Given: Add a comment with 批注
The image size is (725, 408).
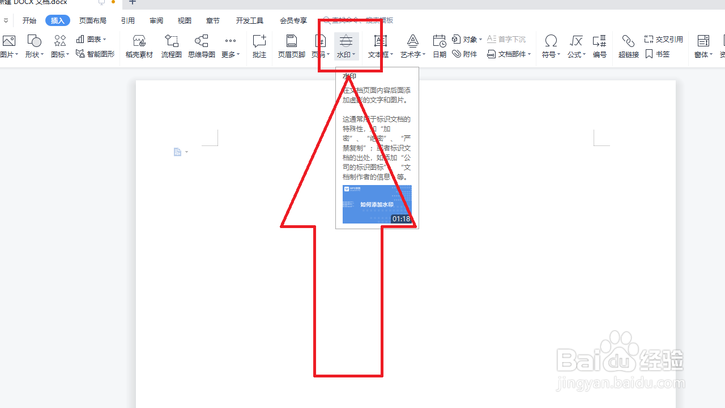Looking at the screenshot, I should point(259,46).
